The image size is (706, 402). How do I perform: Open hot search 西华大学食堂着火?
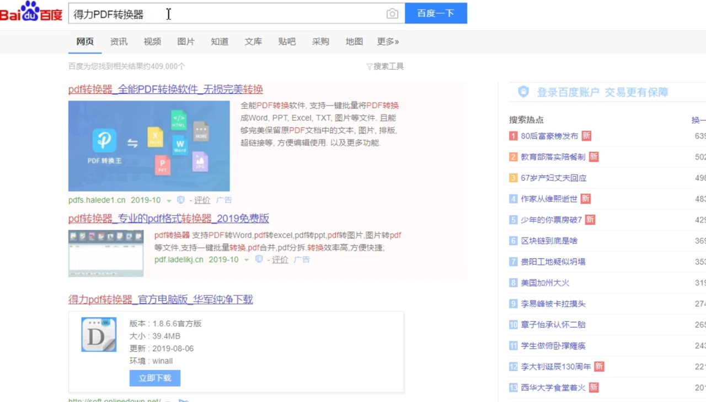[x=553, y=388]
